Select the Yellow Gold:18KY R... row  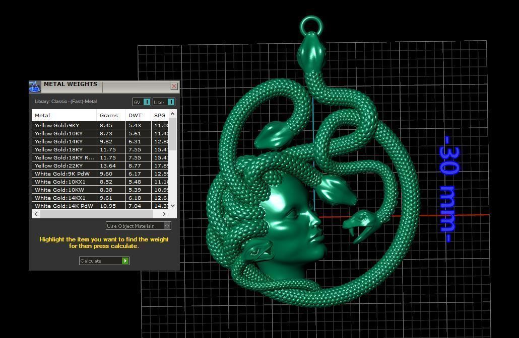(x=100, y=157)
